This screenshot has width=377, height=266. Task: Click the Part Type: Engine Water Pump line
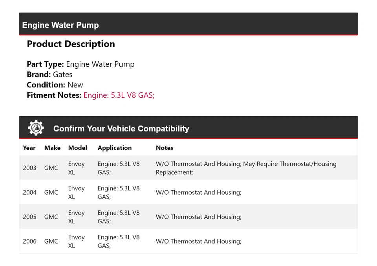(x=81, y=64)
